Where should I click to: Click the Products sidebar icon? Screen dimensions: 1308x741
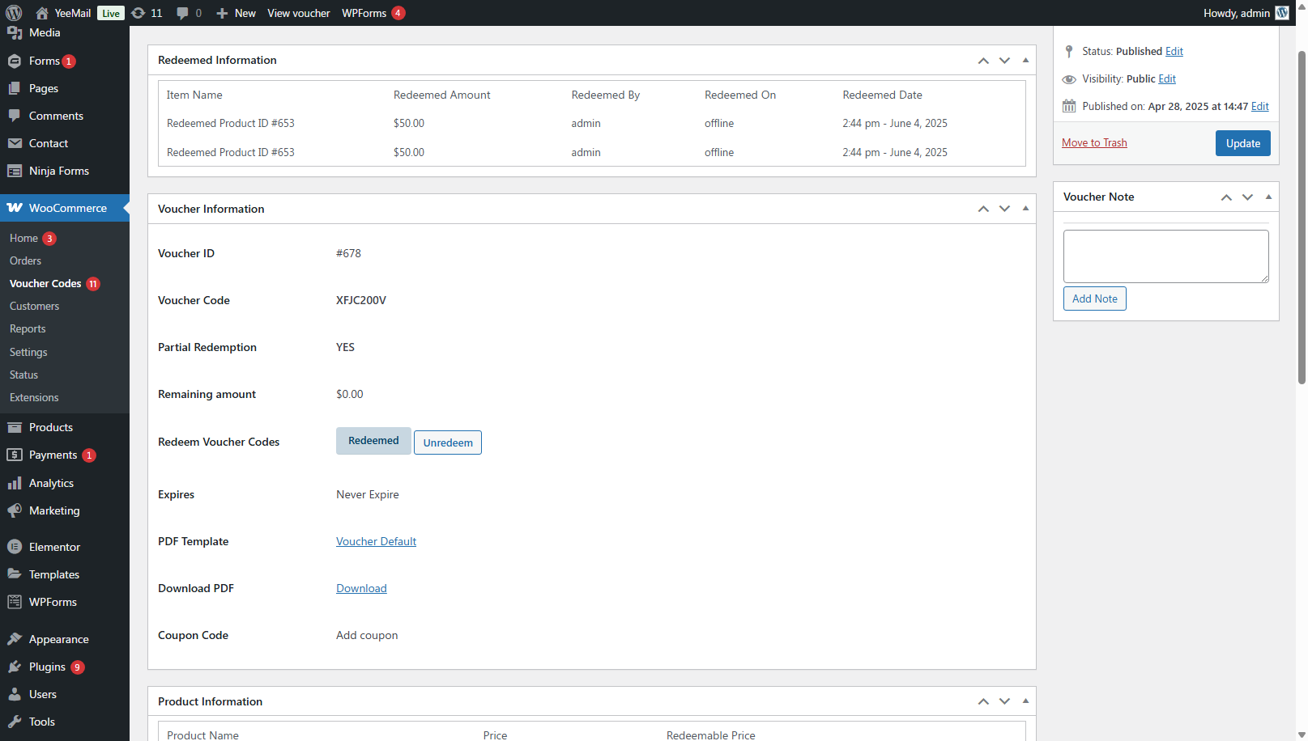(x=15, y=427)
